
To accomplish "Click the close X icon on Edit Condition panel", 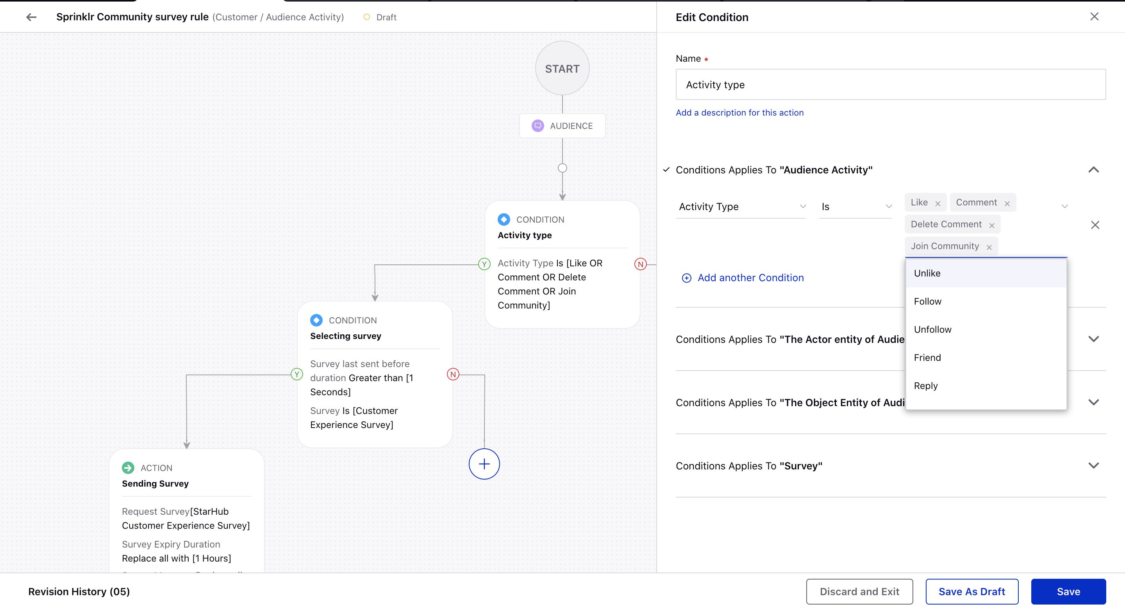I will point(1095,16).
